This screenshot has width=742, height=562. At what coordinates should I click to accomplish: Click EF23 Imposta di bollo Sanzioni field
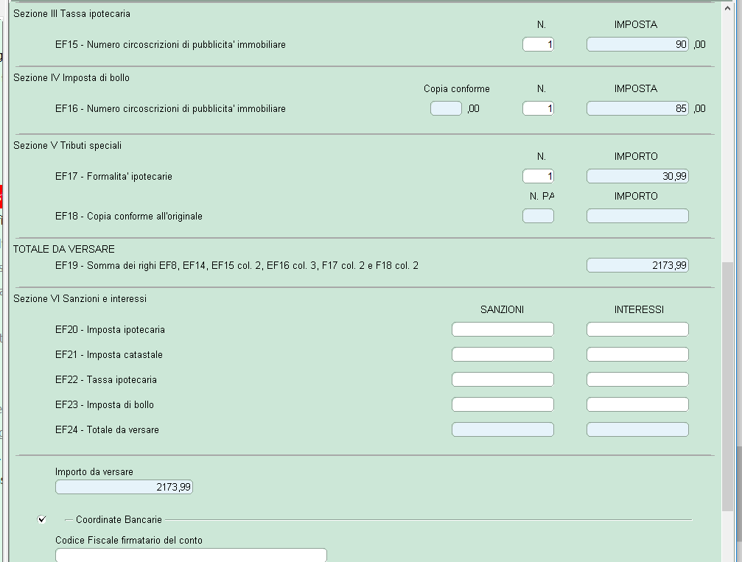point(503,404)
